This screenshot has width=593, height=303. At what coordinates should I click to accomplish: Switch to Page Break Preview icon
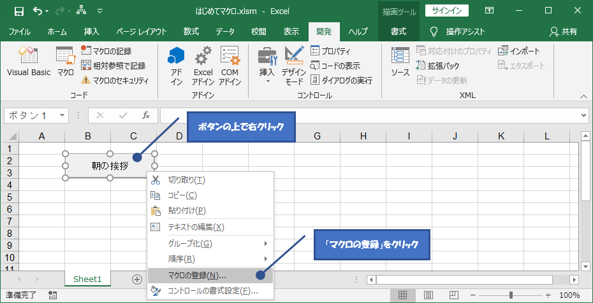tap(454, 295)
